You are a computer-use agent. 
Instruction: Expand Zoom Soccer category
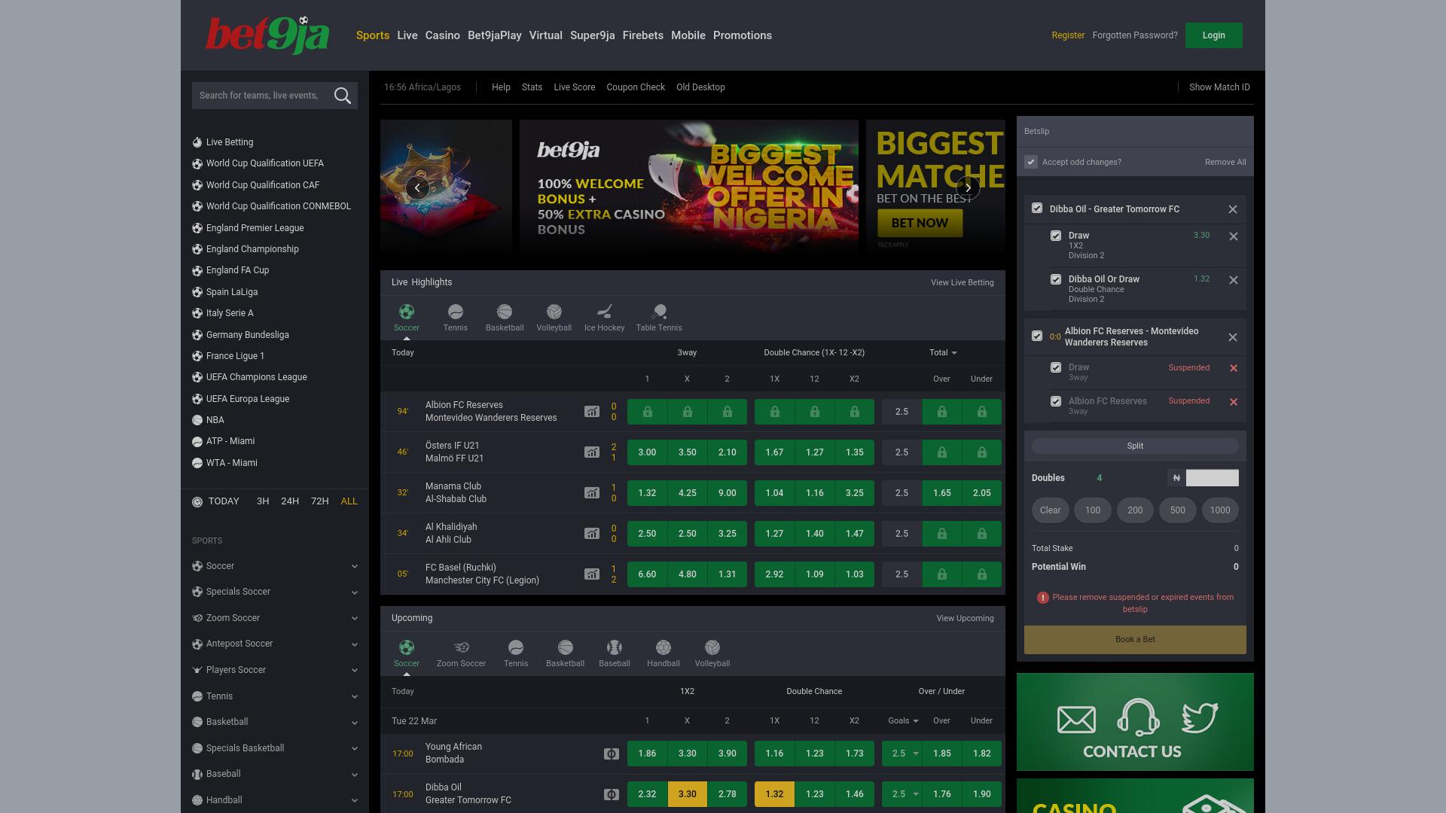275,618
